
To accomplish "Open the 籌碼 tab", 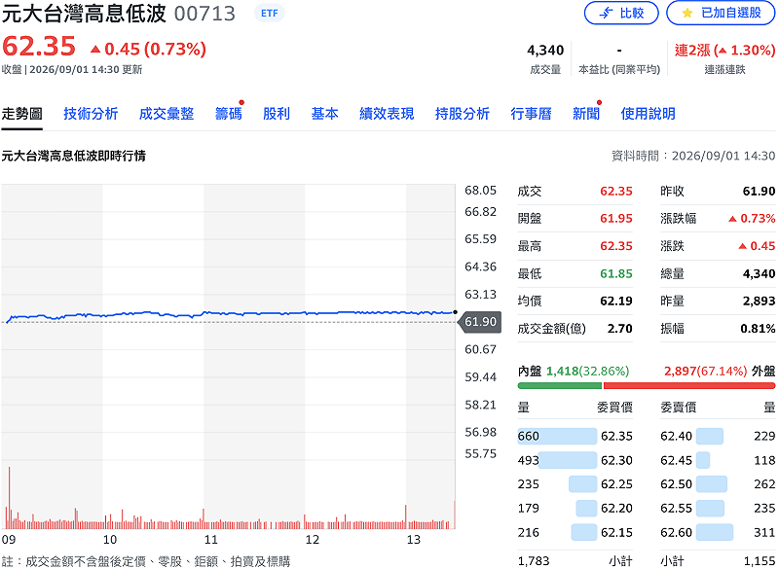I will point(228,114).
